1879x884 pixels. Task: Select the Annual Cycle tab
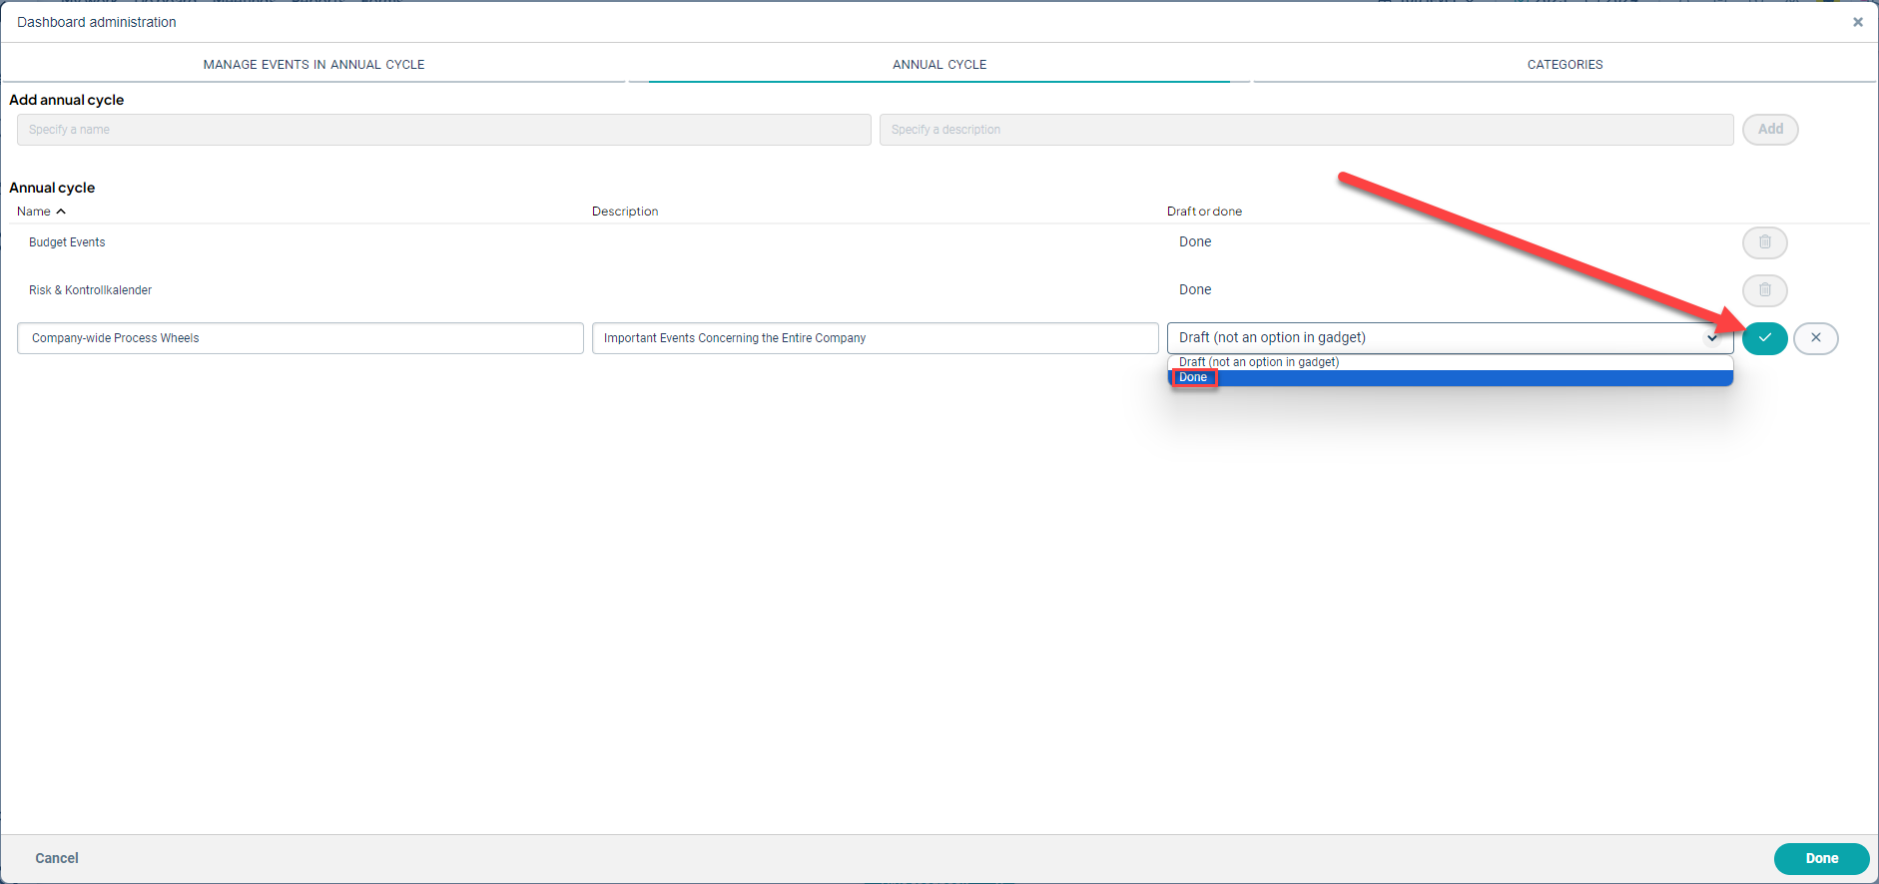click(x=939, y=65)
